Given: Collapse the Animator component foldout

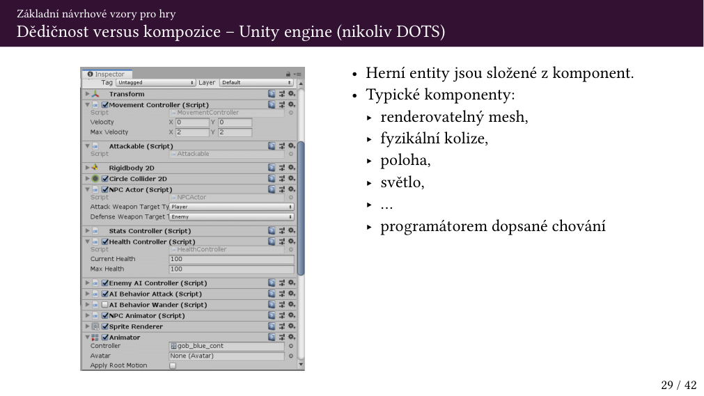Looking at the screenshot, I should point(88,337).
